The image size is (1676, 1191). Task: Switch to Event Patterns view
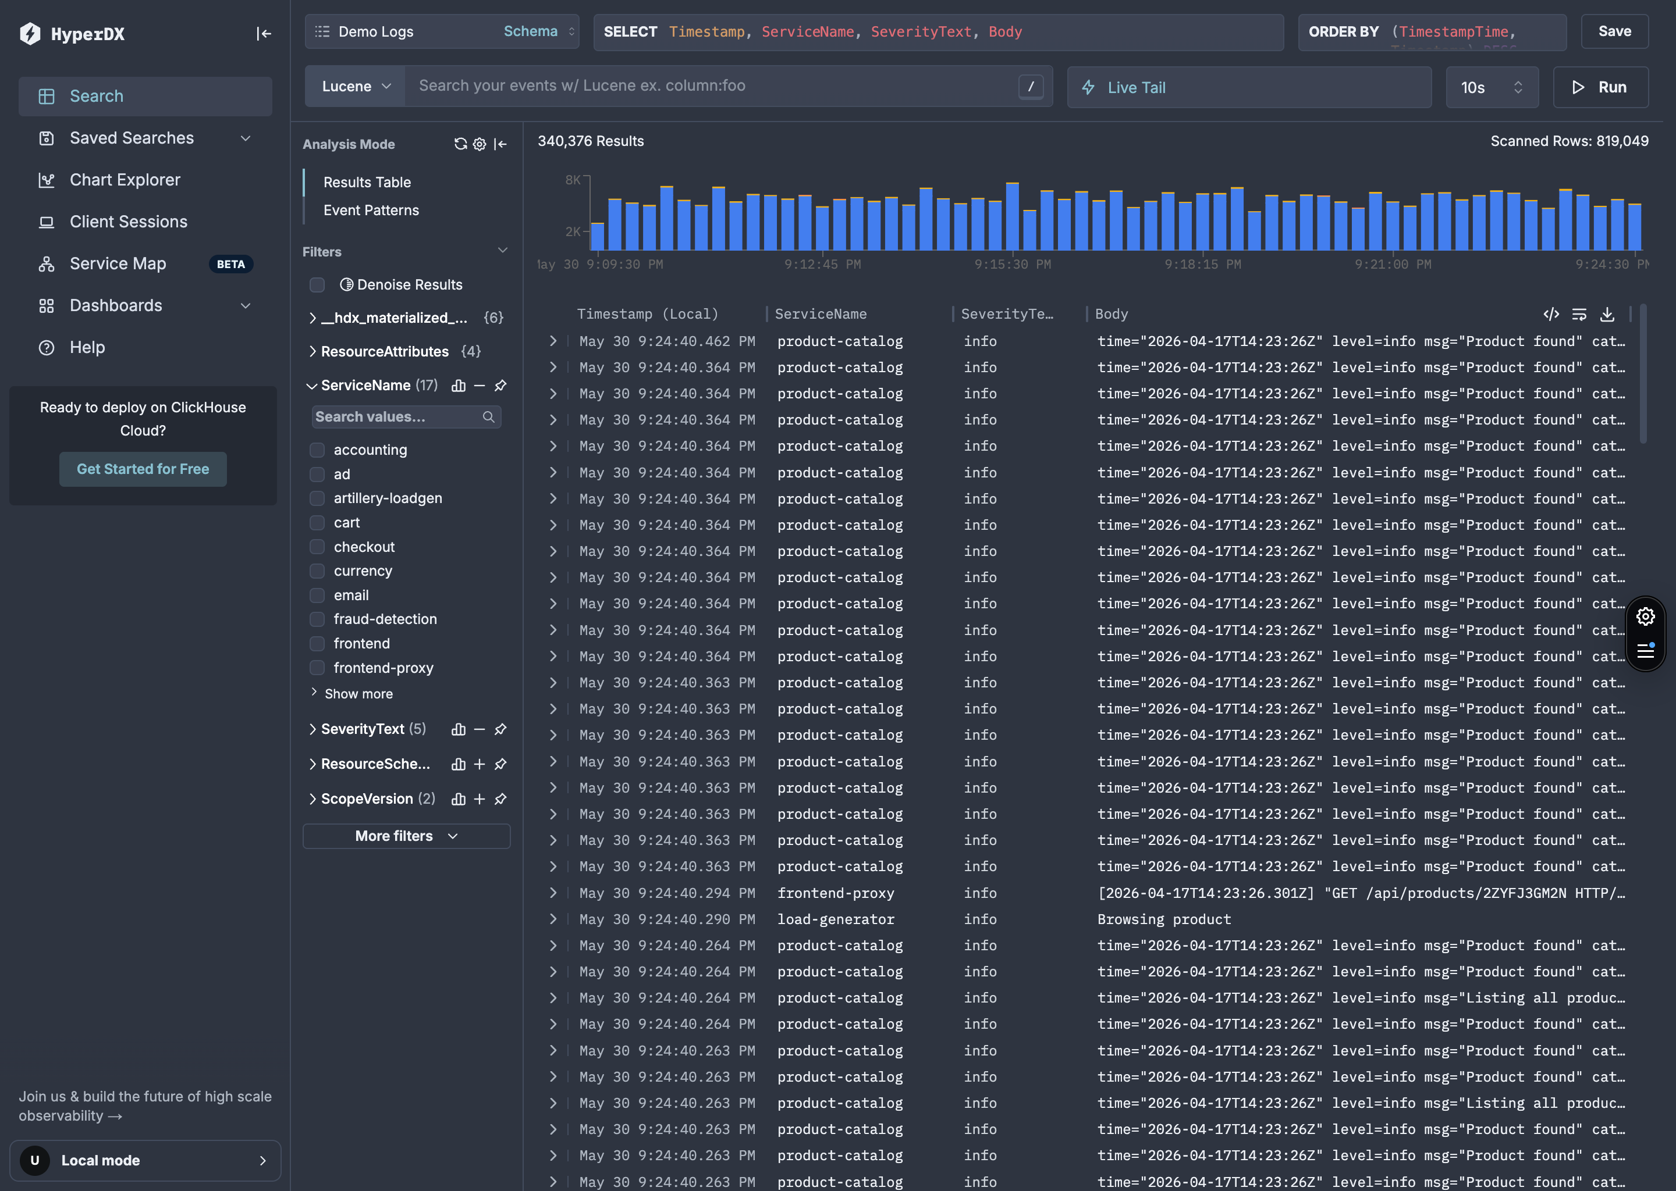click(371, 210)
